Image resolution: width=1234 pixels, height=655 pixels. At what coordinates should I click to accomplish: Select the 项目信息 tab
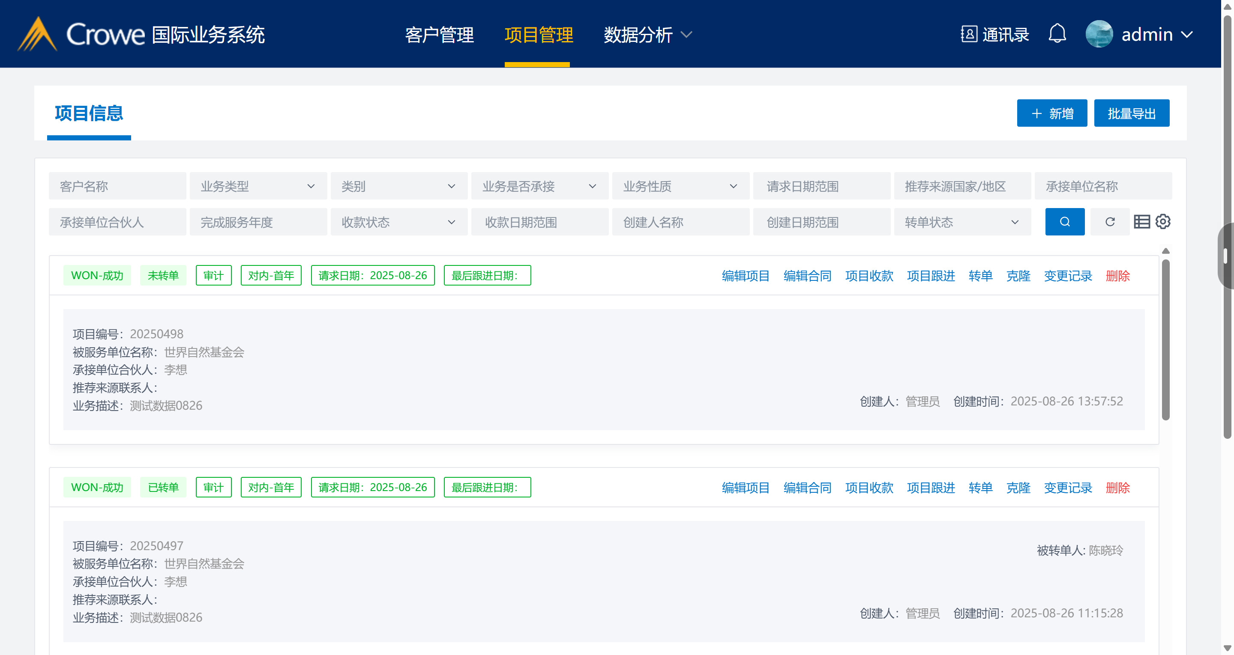click(89, 113)
